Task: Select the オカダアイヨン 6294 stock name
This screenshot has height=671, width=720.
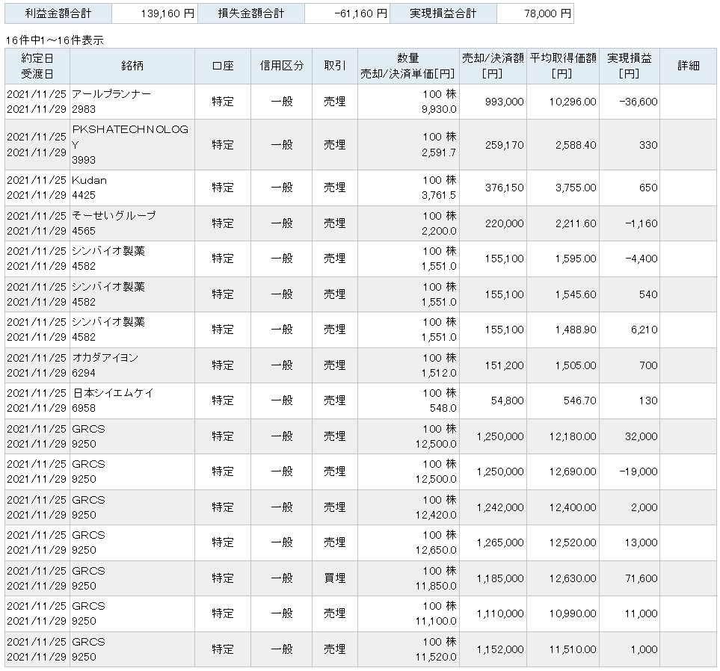Action: [105, 365]
